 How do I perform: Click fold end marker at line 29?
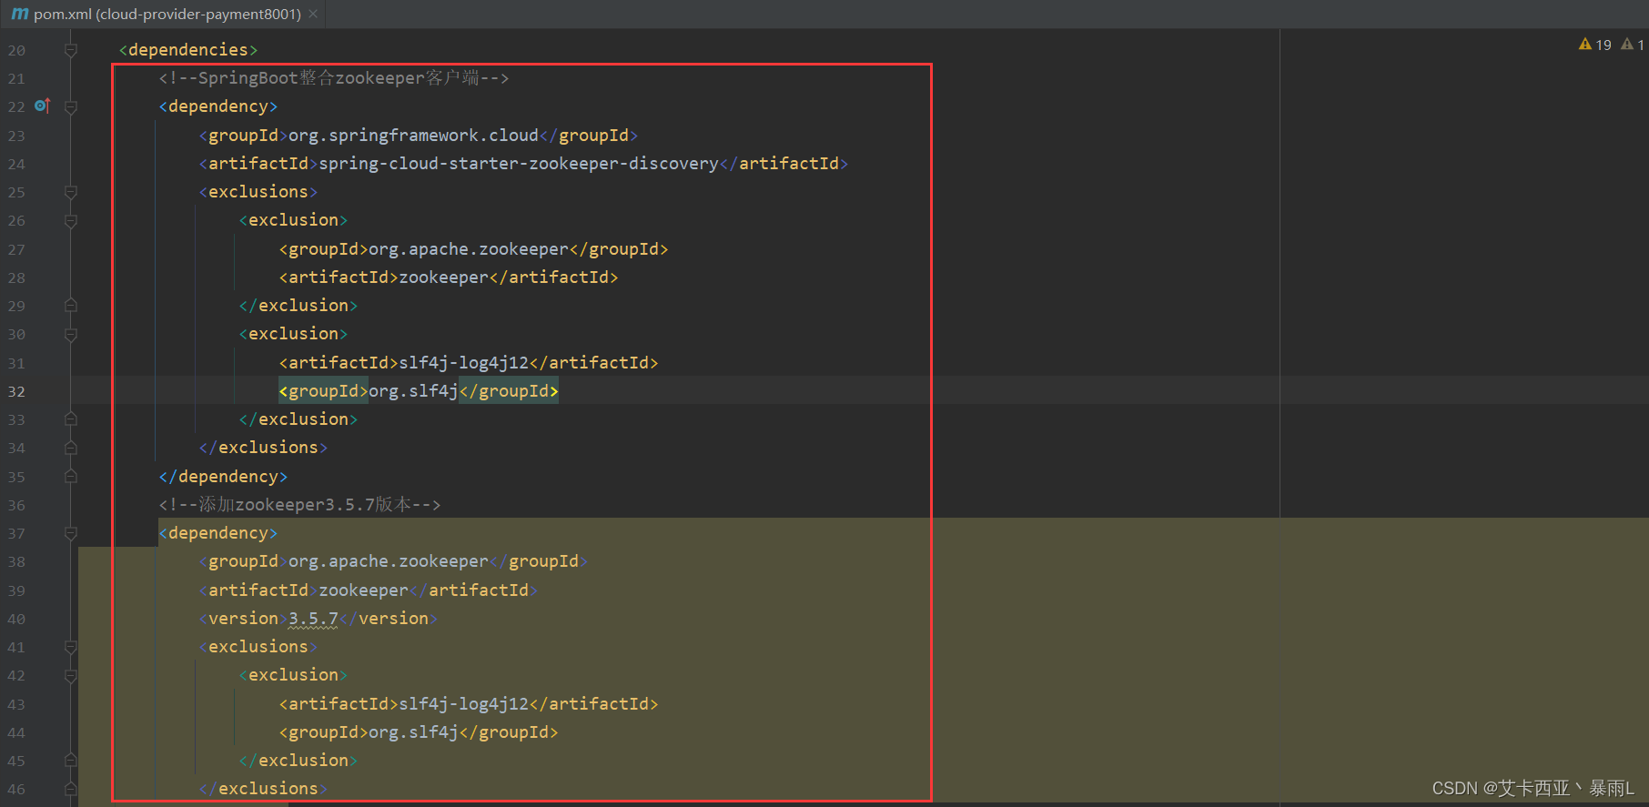71,306
